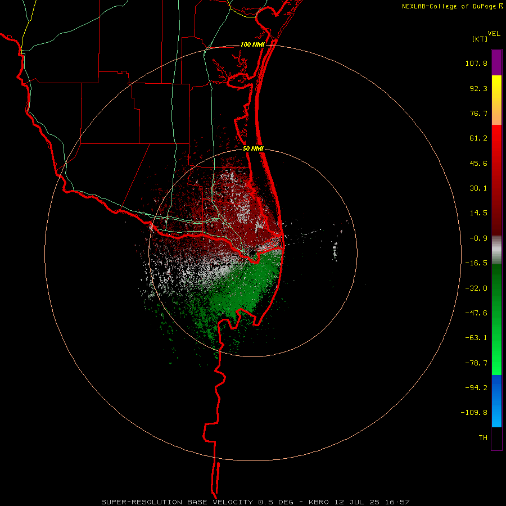Pick the green segment of the velocity color bar
The width and height of the screenshot is (506, 506).
[x=496, y=319]
